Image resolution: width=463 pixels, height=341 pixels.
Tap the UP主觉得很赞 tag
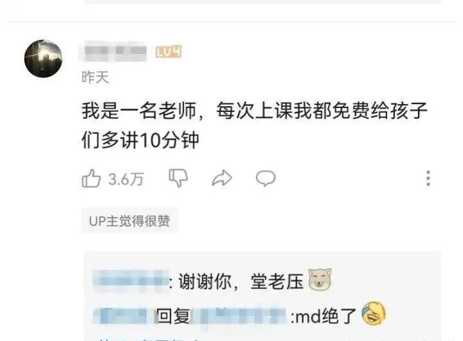pos(129,221)
